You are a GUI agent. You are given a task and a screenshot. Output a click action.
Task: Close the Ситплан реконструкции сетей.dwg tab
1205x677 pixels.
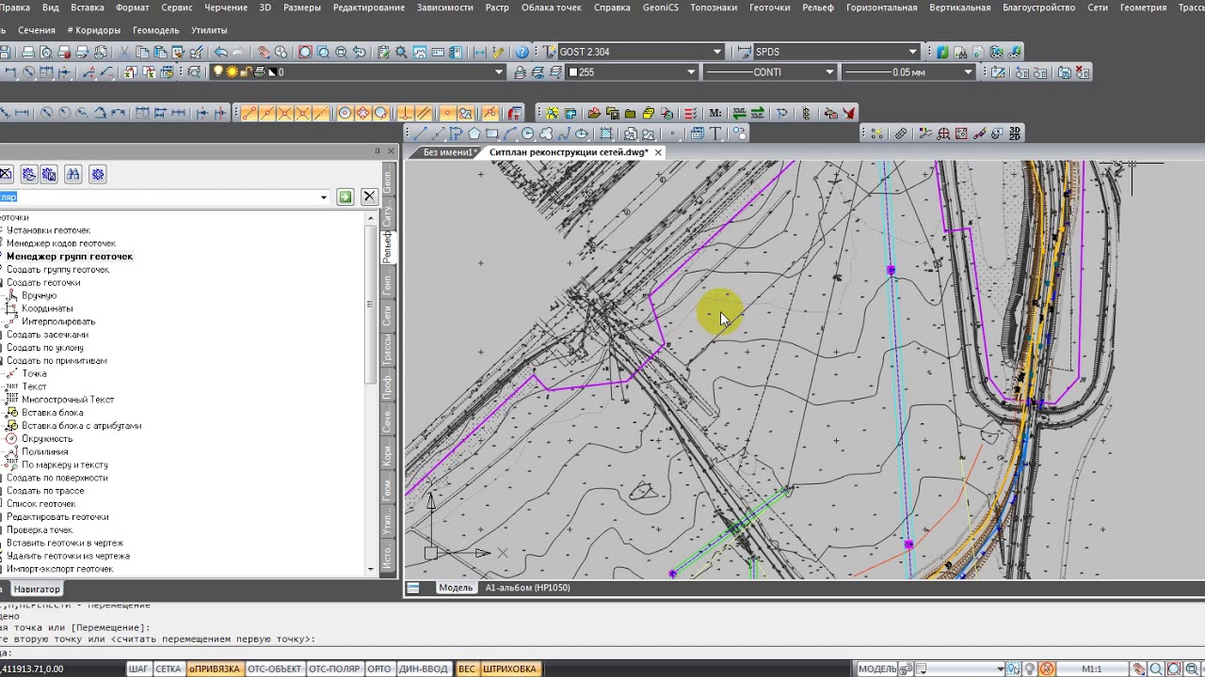coord(658,152)
